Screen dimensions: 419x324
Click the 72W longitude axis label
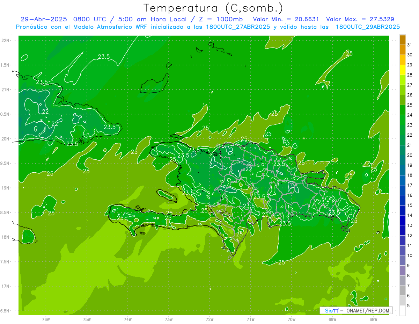coord(210,319)
